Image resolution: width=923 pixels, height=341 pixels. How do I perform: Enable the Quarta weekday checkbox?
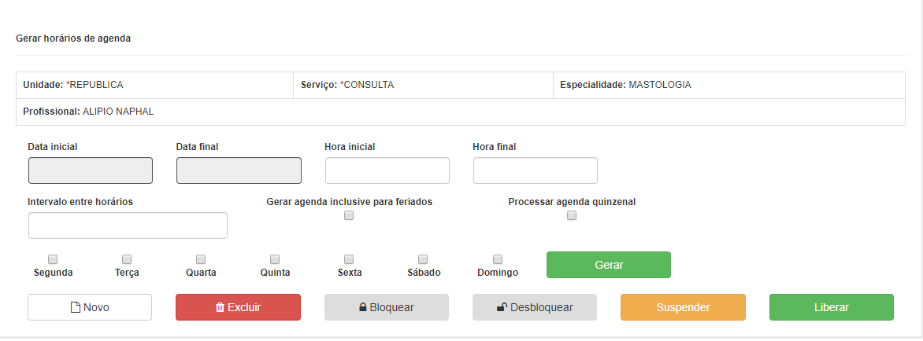[x=201, y=259]
